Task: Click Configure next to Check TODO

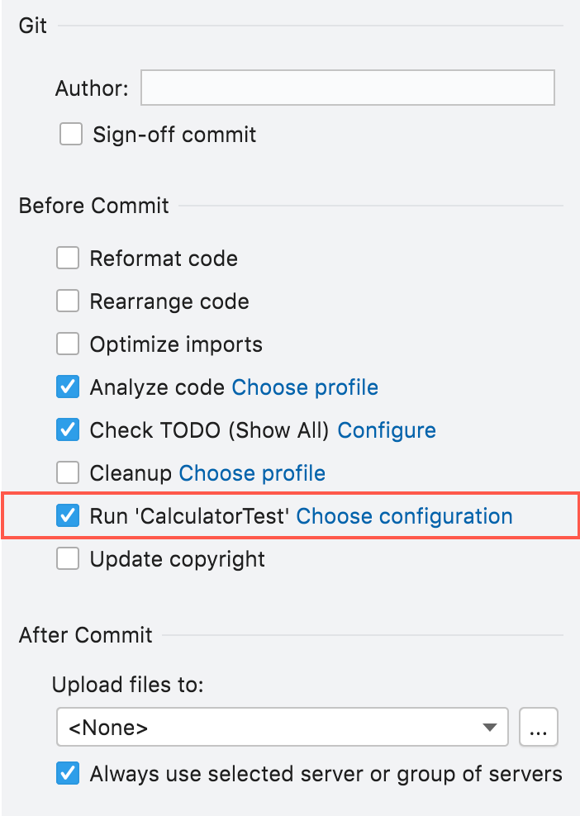Action: [x=386, y=429]
